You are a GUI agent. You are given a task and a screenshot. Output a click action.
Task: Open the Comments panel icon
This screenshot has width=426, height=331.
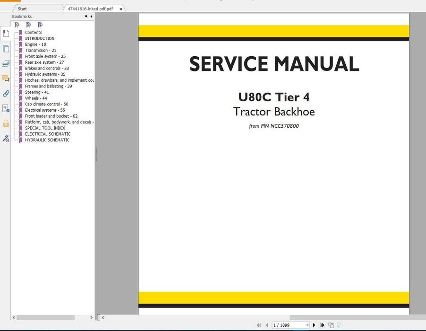6,78
